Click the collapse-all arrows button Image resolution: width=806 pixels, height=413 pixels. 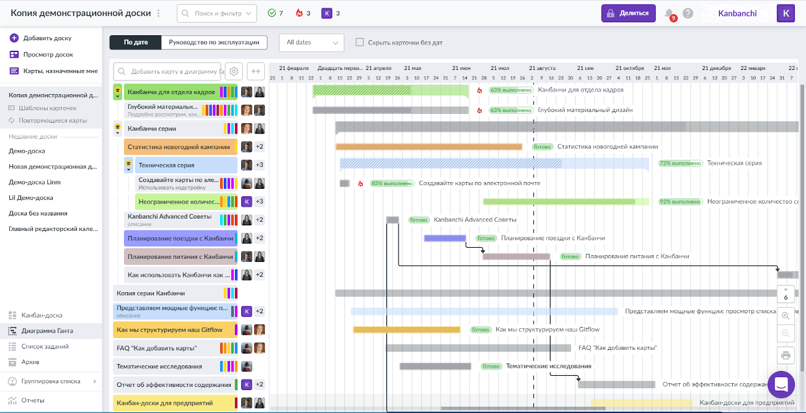coord(255,71)
